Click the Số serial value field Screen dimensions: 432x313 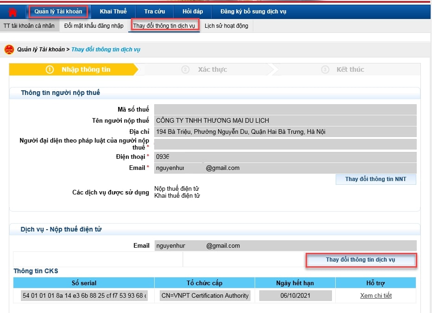coord(84,296)
